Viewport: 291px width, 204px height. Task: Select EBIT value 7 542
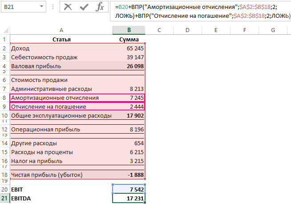click(x=129, y=189)
